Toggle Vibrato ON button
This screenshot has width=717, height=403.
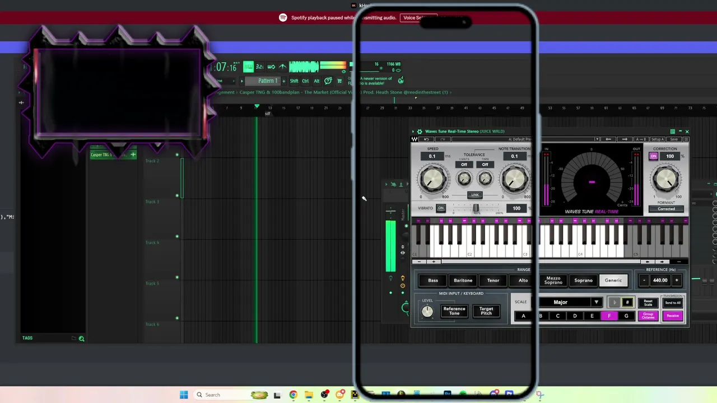coord(441,208)
